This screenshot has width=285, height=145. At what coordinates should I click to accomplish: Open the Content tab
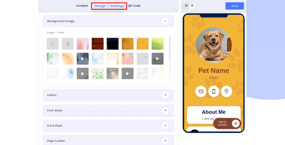pyautogui.click(x=82, y=6)
